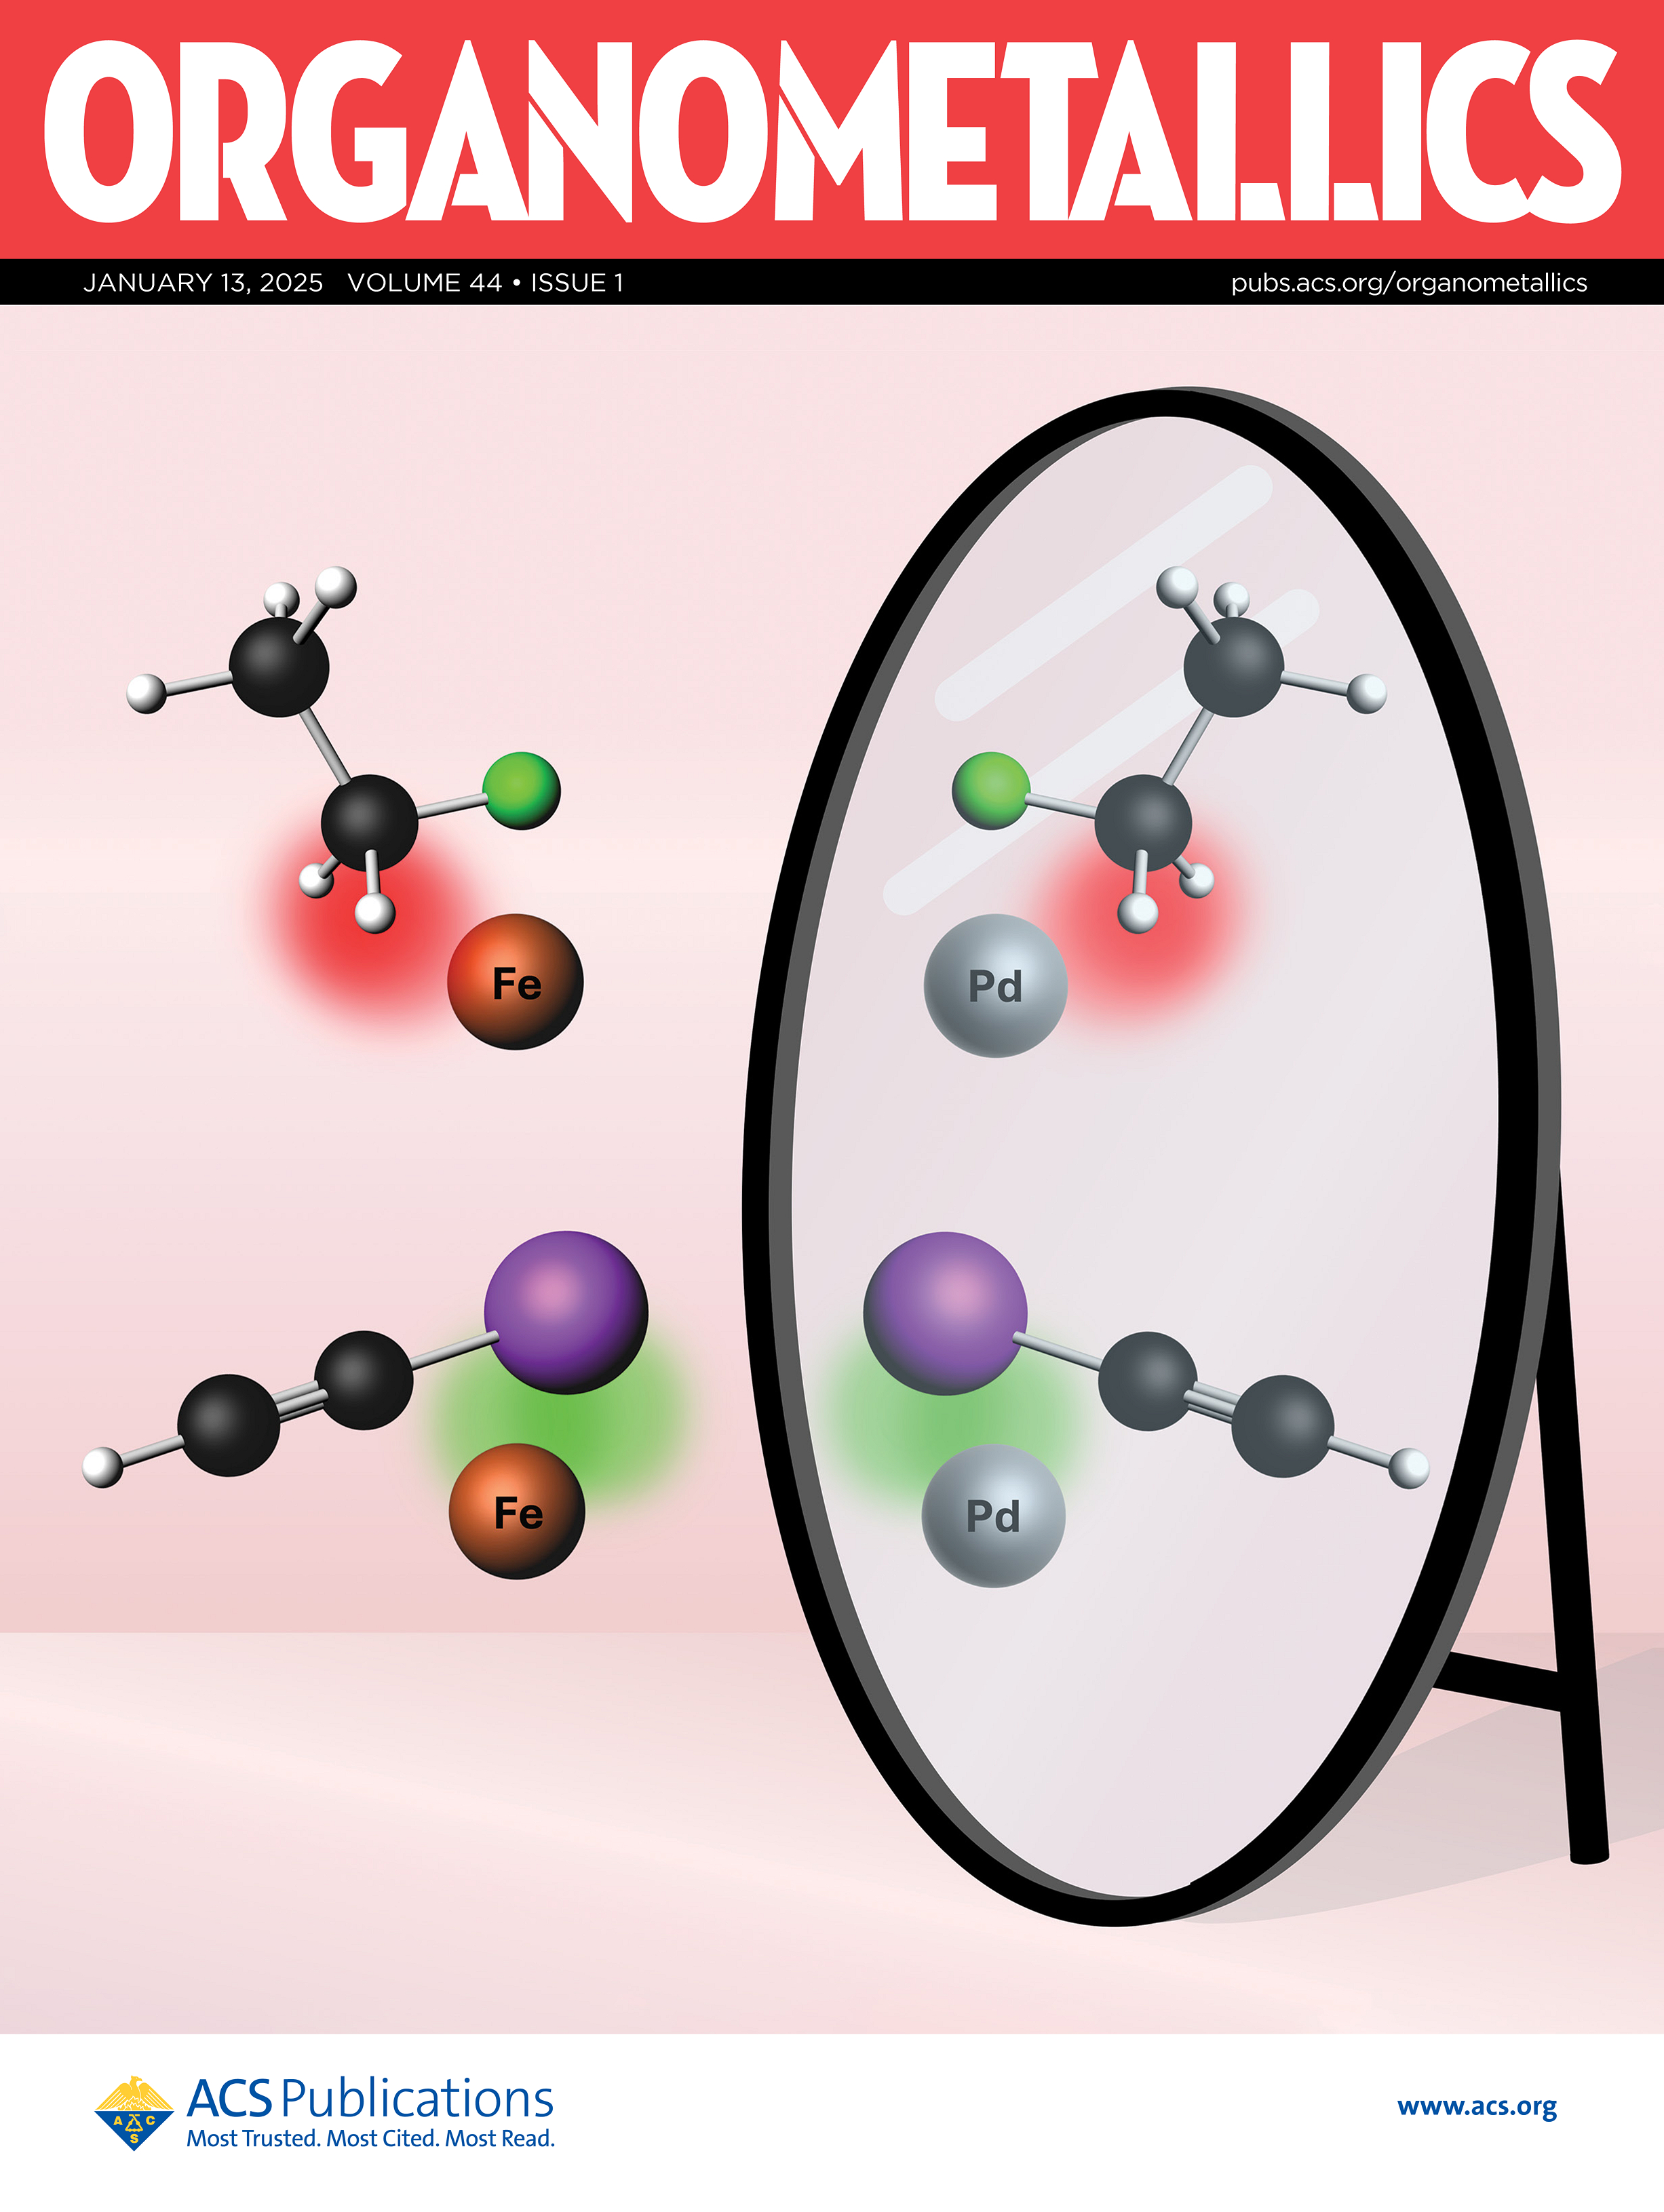The width and height of the screenshot is (1664, 2212).
Task: Click the Most Trusted. Most Cited. Most Read. tagline
Action: [370, 2138]
